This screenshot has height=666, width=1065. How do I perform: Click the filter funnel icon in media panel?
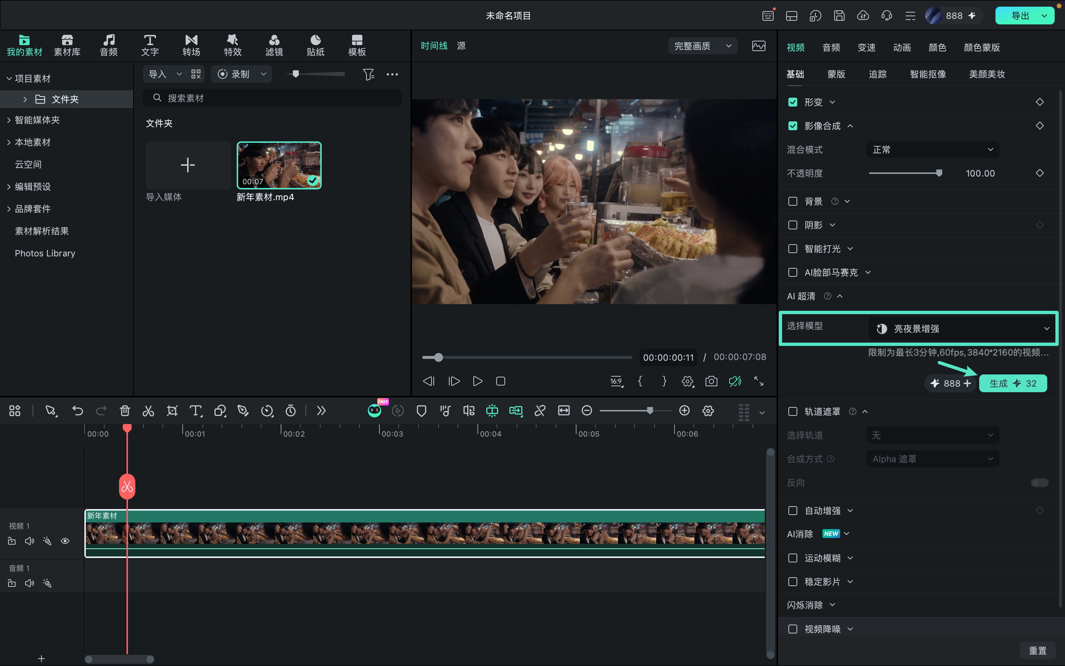pyautogui.click(x=368, y=74)
